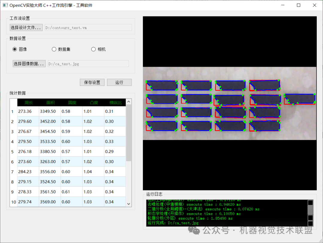Click the 保存设置 button

tap(92, 82)
